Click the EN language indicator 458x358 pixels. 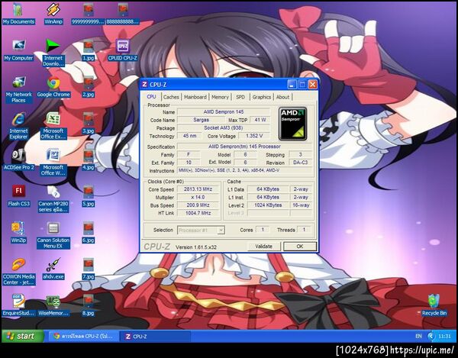418,337
